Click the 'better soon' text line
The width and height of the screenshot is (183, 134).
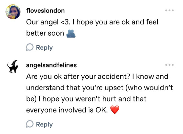click(x=45, y=33)
